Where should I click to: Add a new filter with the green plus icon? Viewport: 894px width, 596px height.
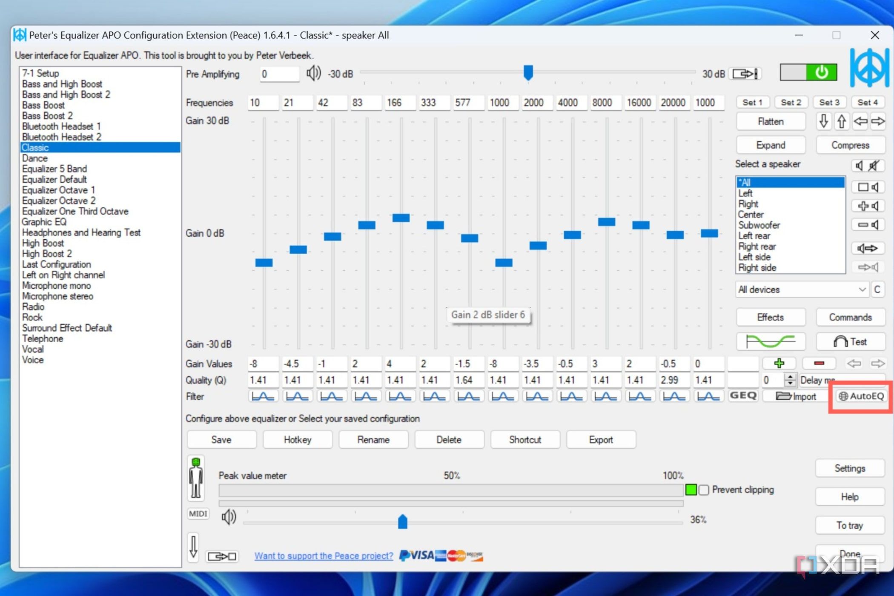pyautogui.click(x=779, y=363)
